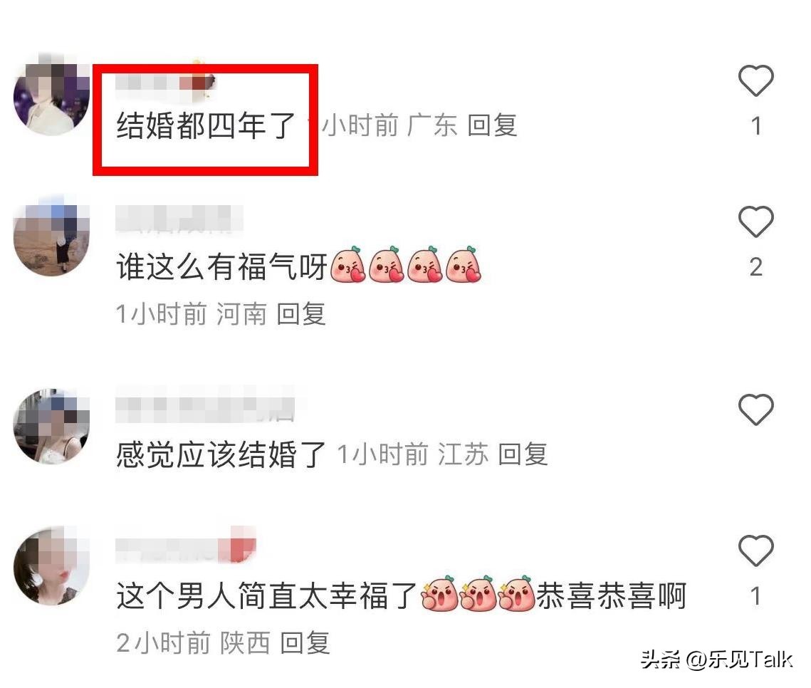This screenshot has width=811, height=688.
Task: Open username above '结婚都四年了'
Action: 164,83
